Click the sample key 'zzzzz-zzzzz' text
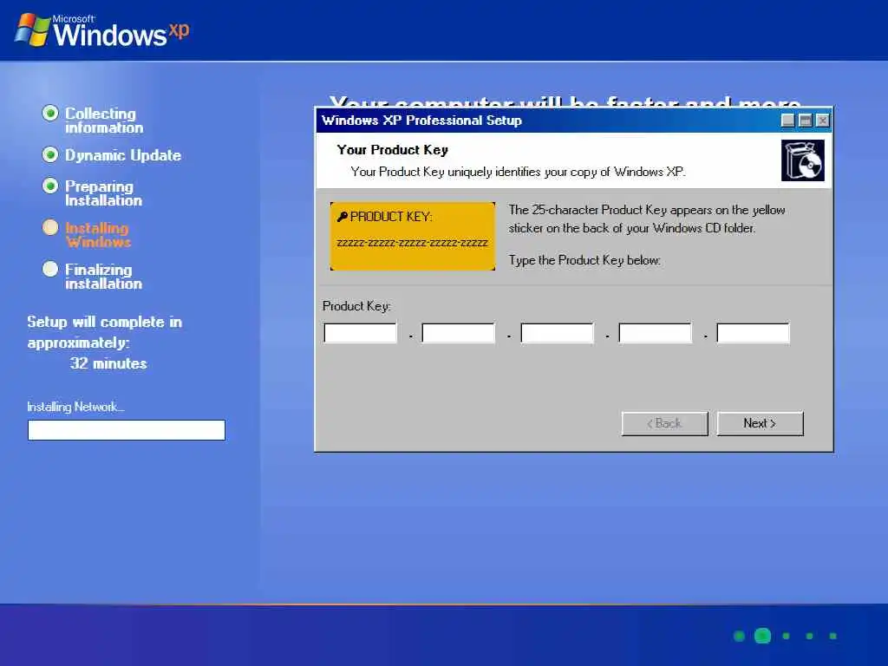 click(x=412, y=243)
